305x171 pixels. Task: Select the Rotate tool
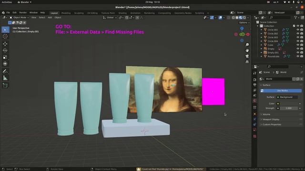click(5, 50)
